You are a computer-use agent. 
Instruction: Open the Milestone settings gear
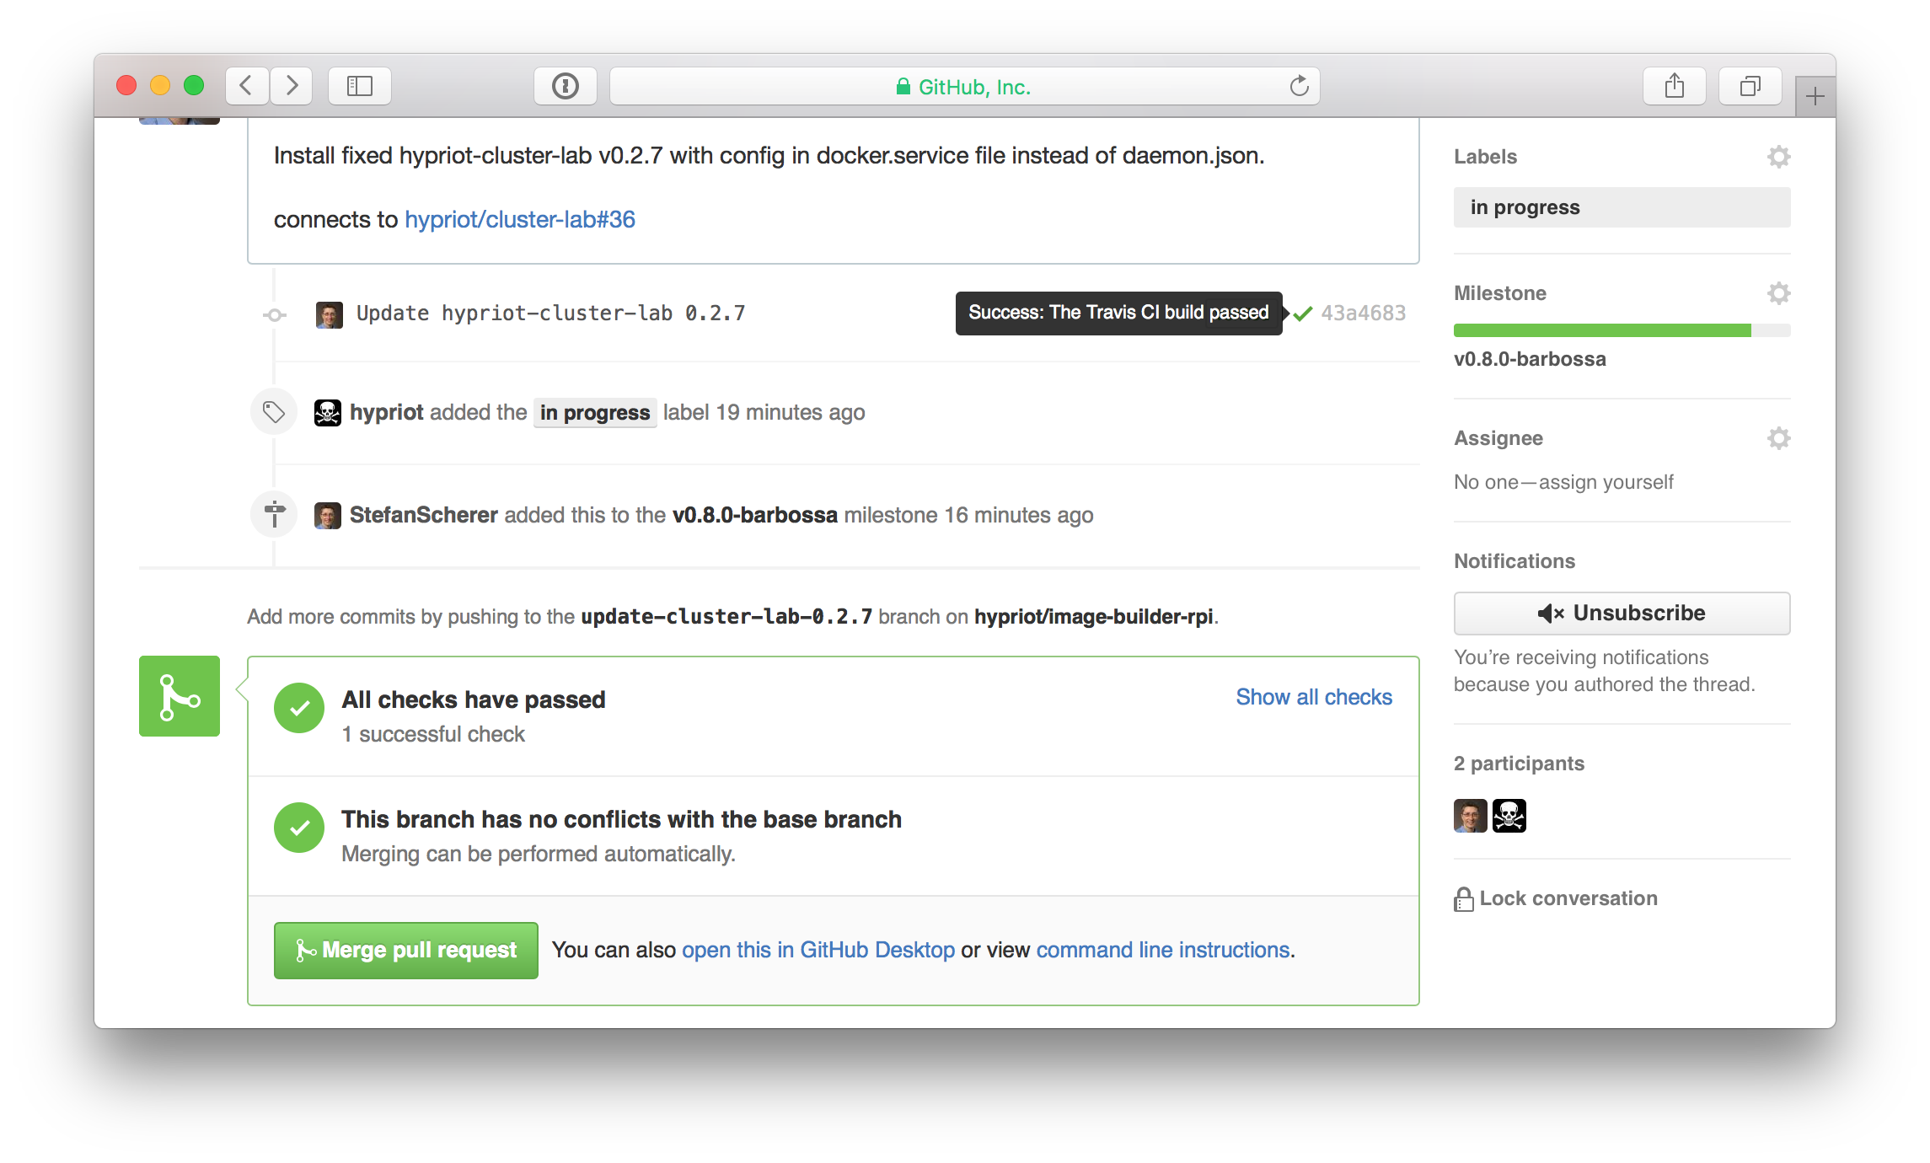coord(1778,292)
